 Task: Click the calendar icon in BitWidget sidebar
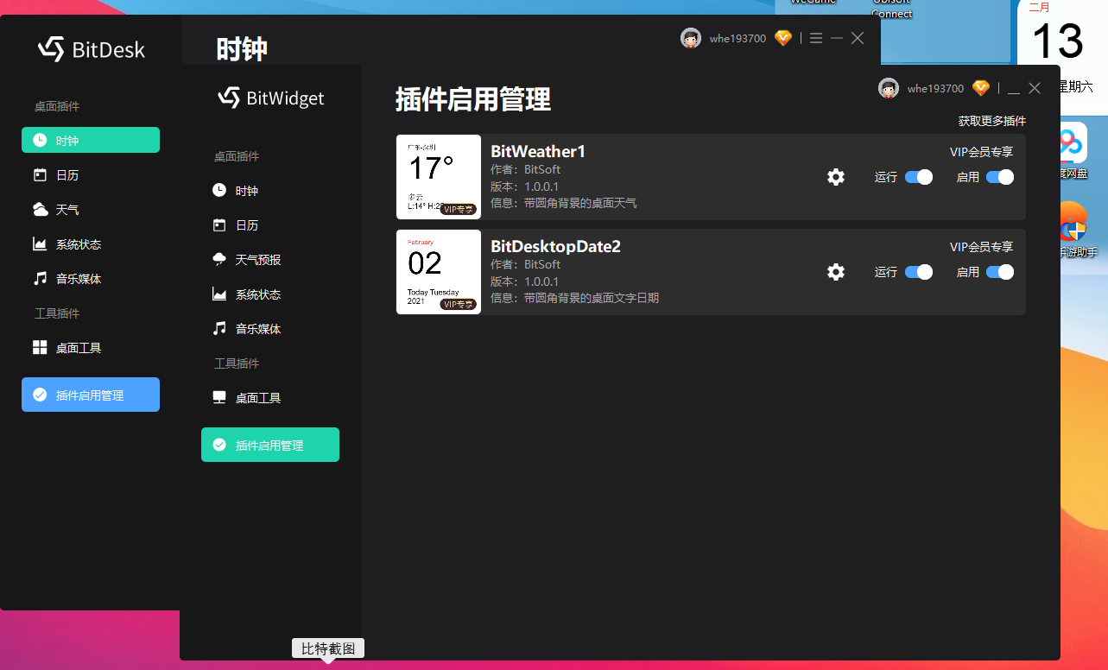tap(219, 224)
